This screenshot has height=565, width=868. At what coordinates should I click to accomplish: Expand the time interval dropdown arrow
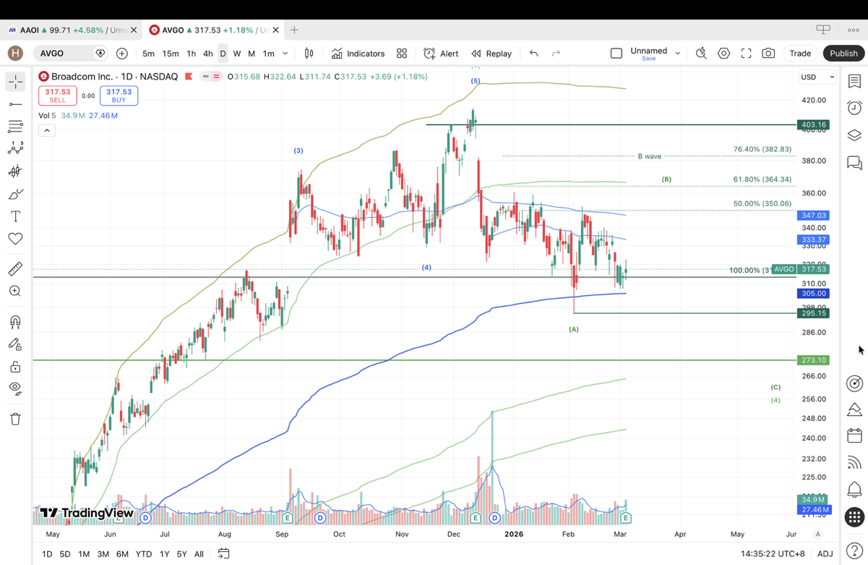285,54
